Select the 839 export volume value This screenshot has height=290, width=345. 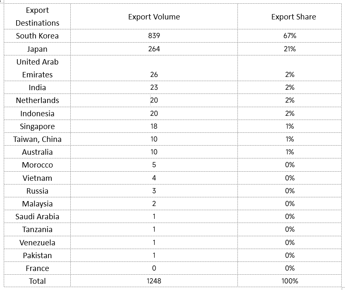(154, 36)
